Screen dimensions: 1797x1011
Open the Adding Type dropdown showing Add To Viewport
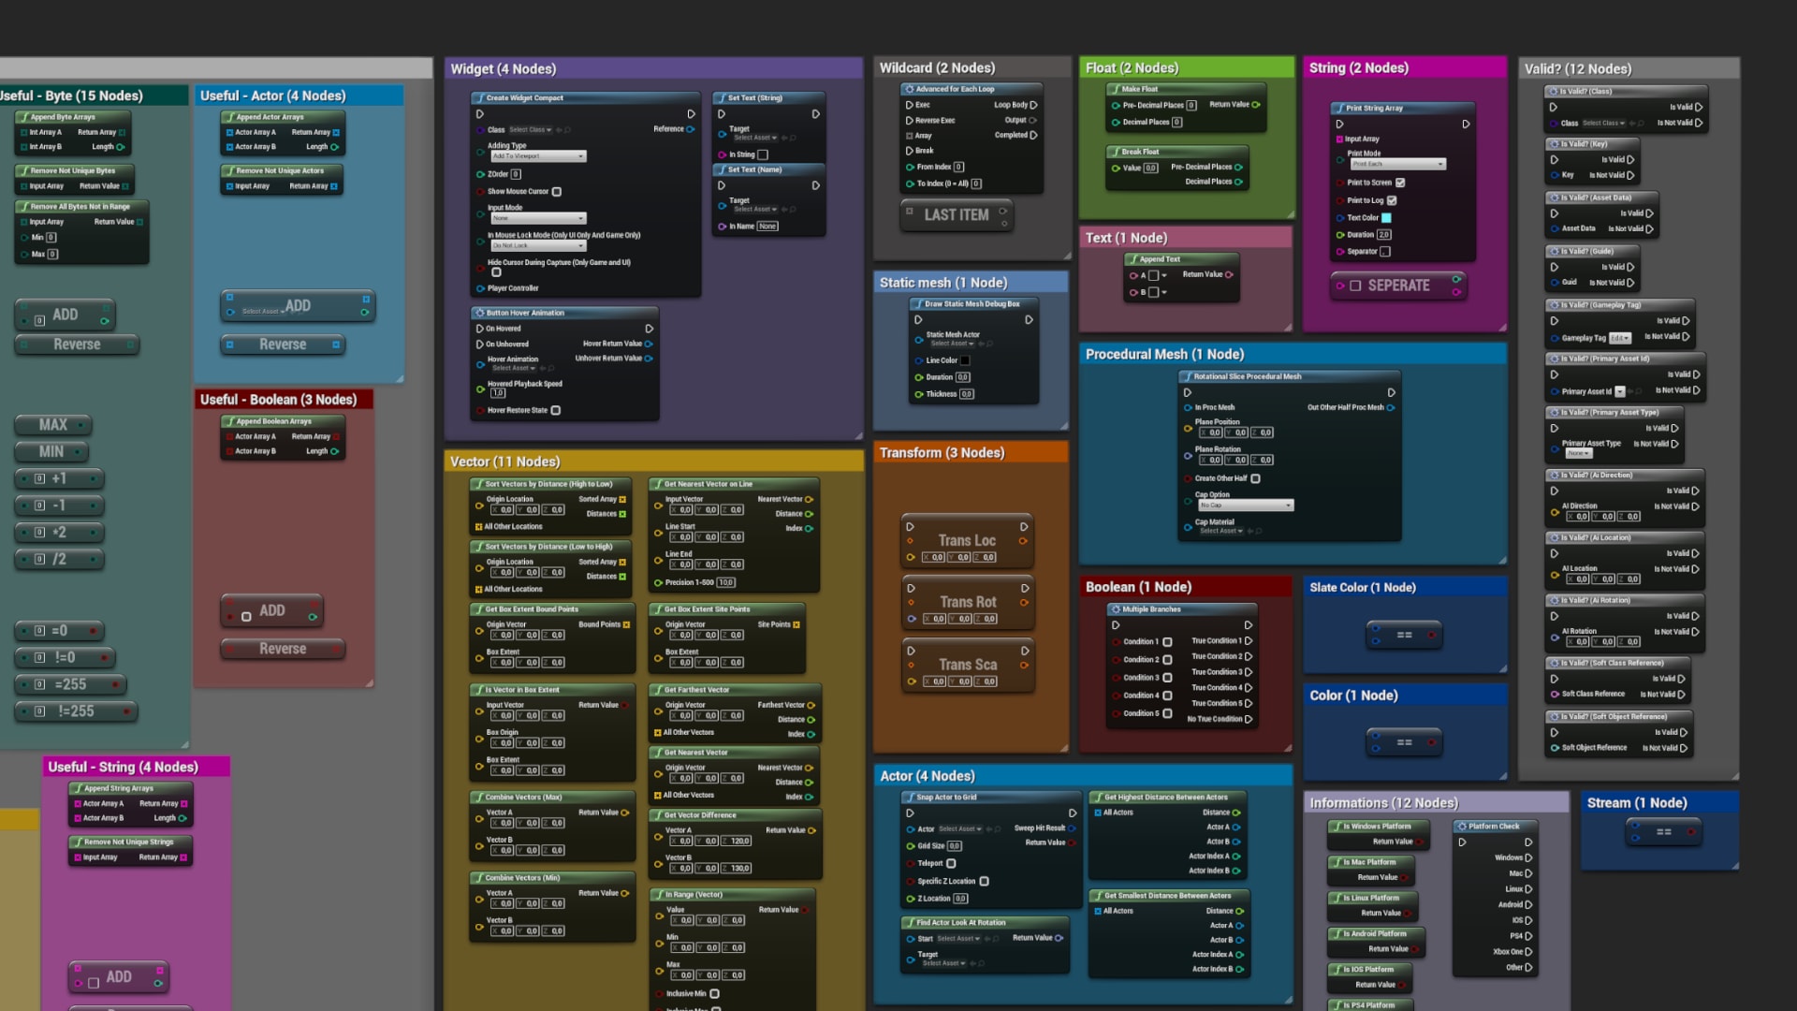(x=539, y=156)
